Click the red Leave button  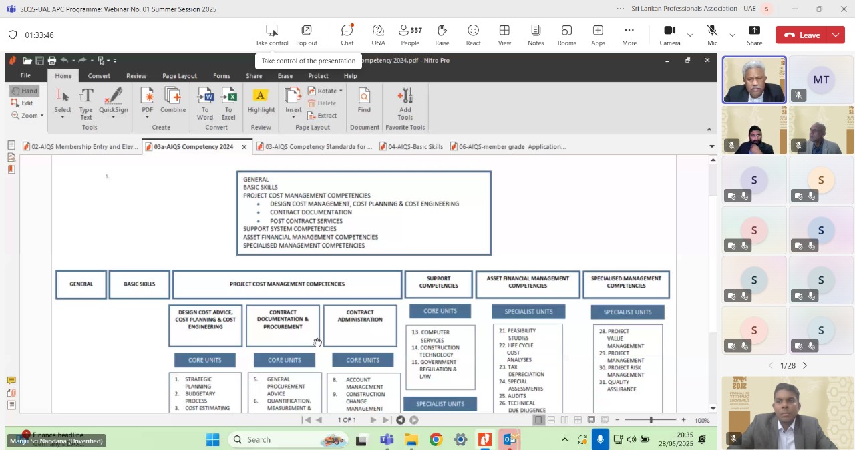tap(802, 35)
